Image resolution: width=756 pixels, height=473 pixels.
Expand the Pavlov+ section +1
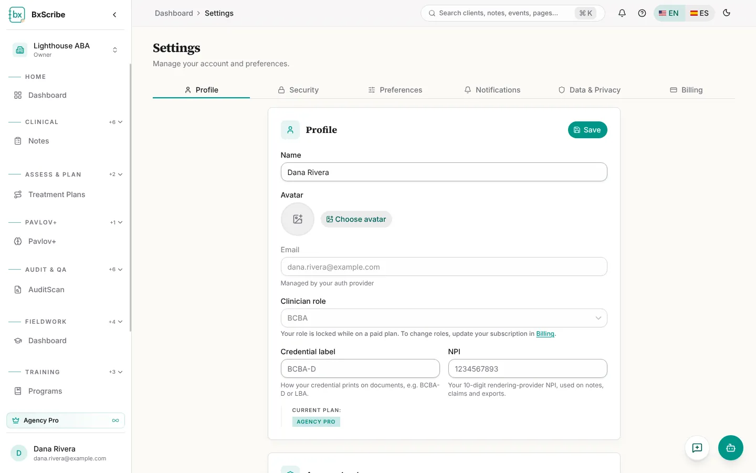pos(117,222)
